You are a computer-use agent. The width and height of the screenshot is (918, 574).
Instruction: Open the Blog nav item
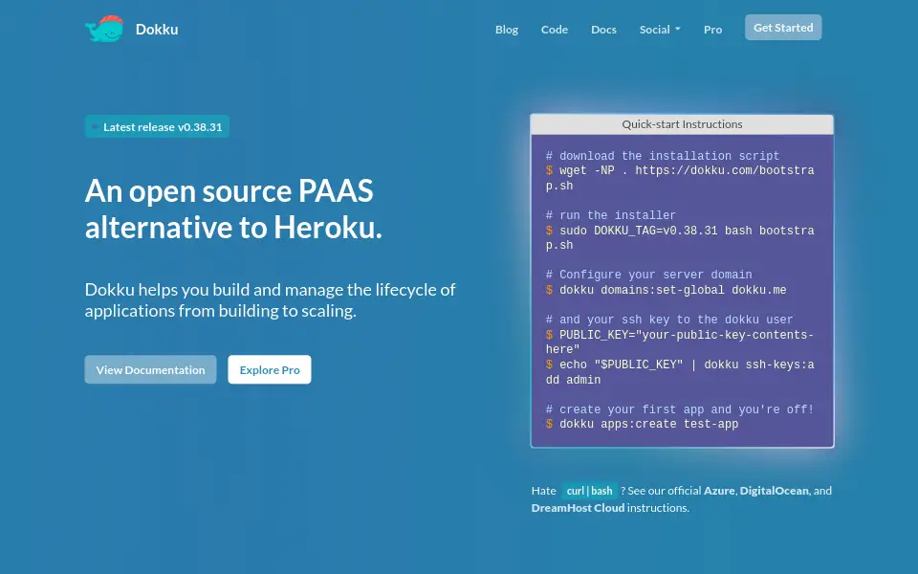pyautogui.click(x=507, y=30)
